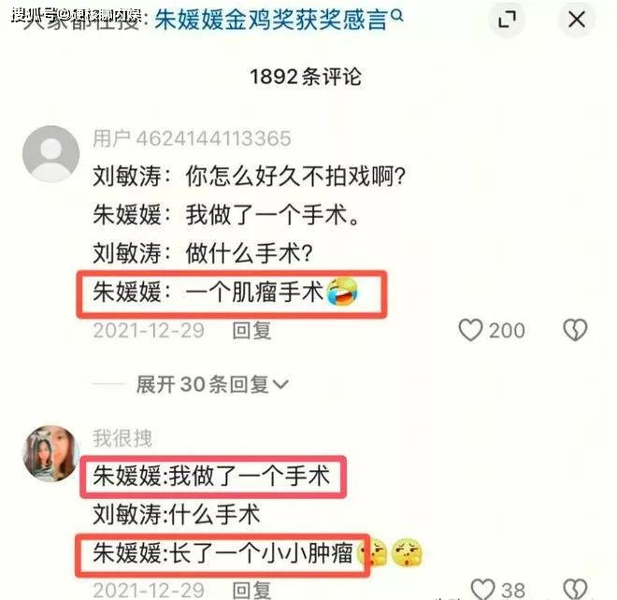617x600 pixels.
Task: Expand comments panel to full screen
Action: pyautogui.click(x=507, y=20)
